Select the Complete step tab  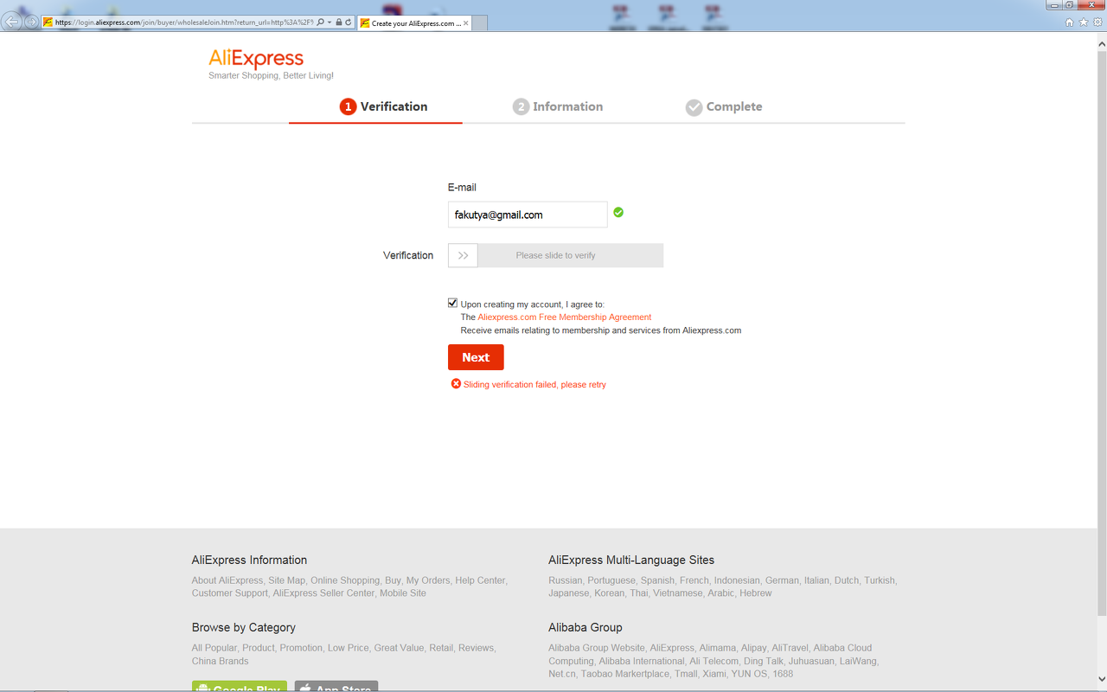point(724,106)
